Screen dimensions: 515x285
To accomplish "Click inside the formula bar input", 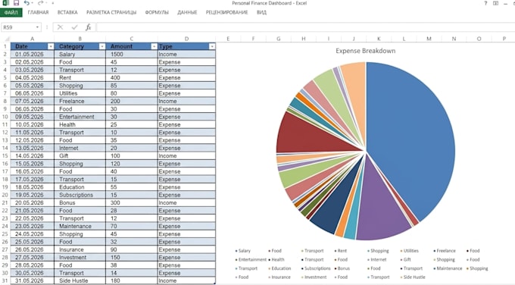I will (305, 27).
